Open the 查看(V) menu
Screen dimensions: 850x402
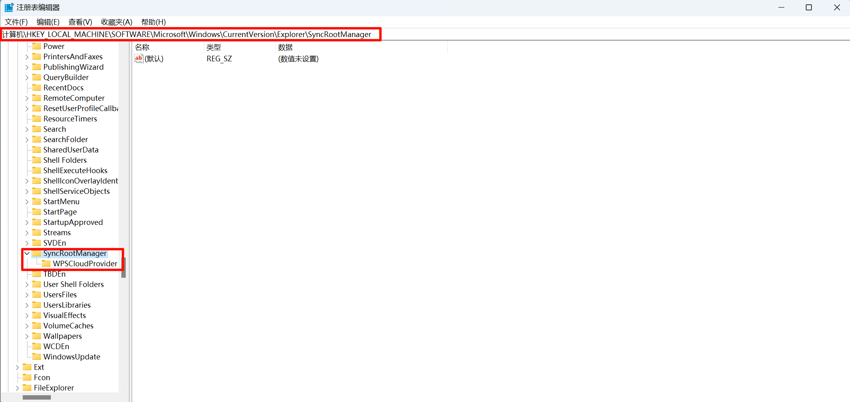coord(80,22)
